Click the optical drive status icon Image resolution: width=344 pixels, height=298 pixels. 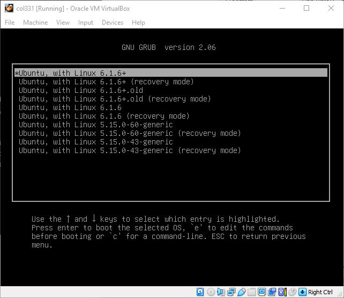pos(211,292)
